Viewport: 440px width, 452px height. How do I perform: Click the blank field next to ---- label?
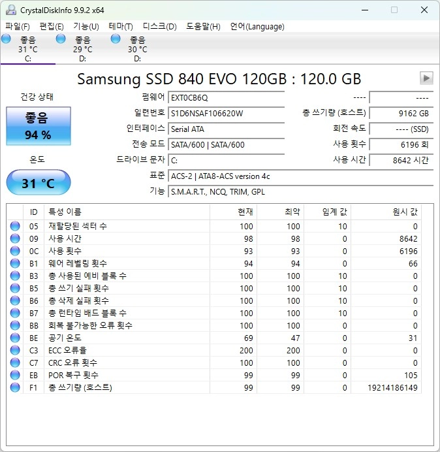click(x=401, y=98)
